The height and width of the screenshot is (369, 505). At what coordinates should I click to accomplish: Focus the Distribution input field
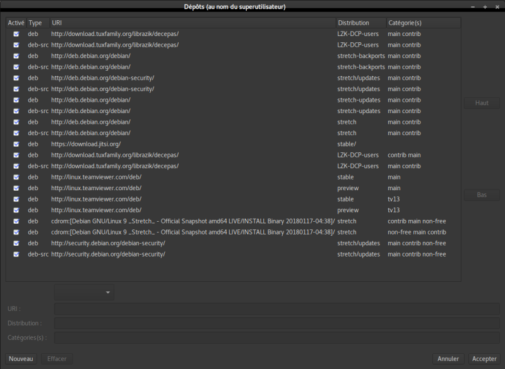pyautogui.click(x=277, y=324)
